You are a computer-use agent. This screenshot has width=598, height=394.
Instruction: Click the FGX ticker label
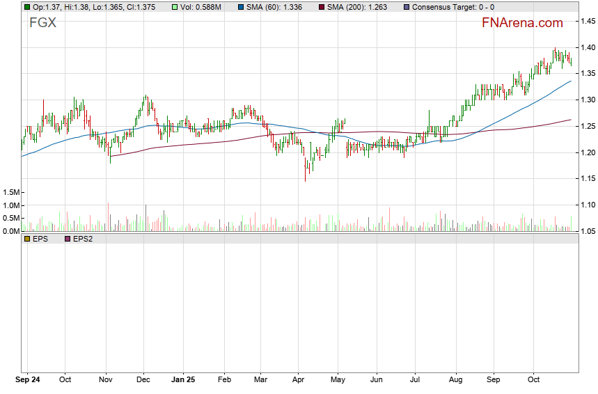(x=41, y=23)
